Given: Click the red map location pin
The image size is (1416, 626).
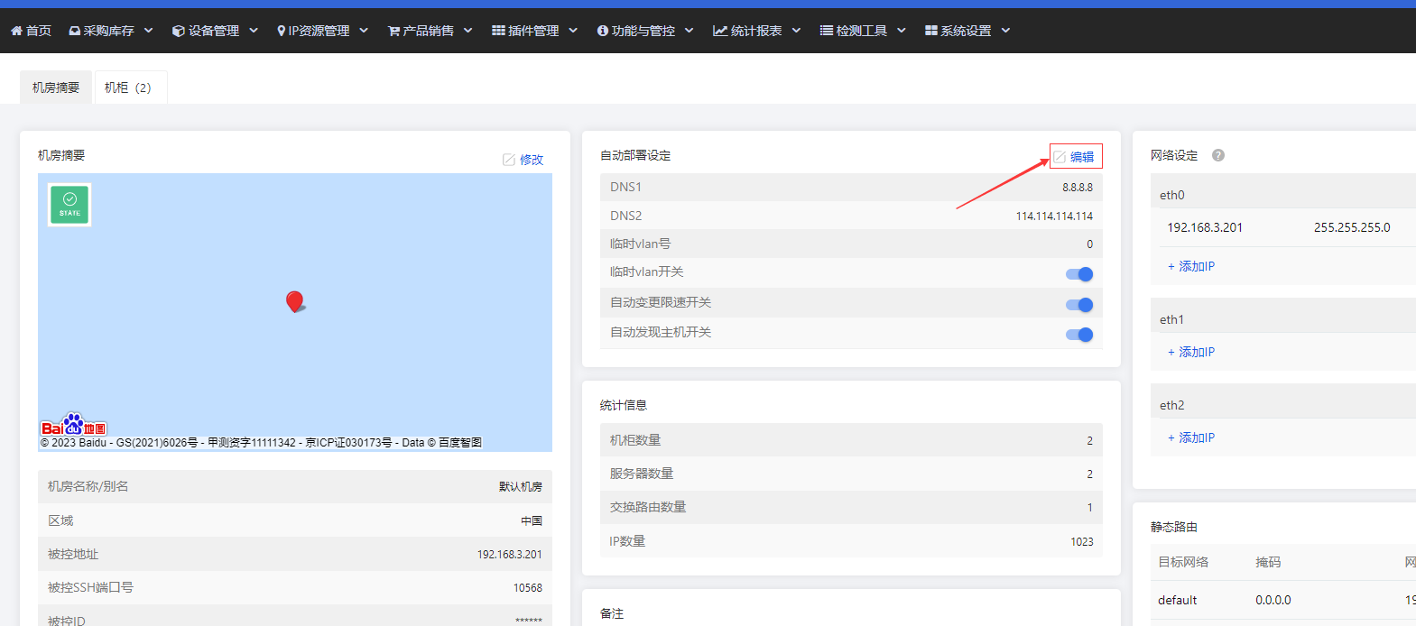Looking at the screenshot, I should pyautogui.click(x=294, y=301).
